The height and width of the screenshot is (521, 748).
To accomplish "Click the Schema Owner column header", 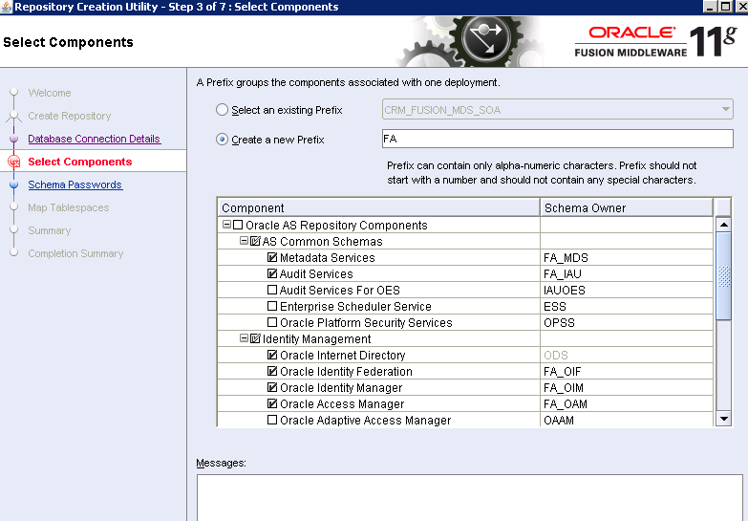I will (626, 208).
